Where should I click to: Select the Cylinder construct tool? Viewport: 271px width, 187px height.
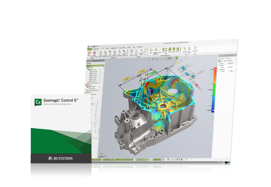pyautogui.click(x=173, y=50)
